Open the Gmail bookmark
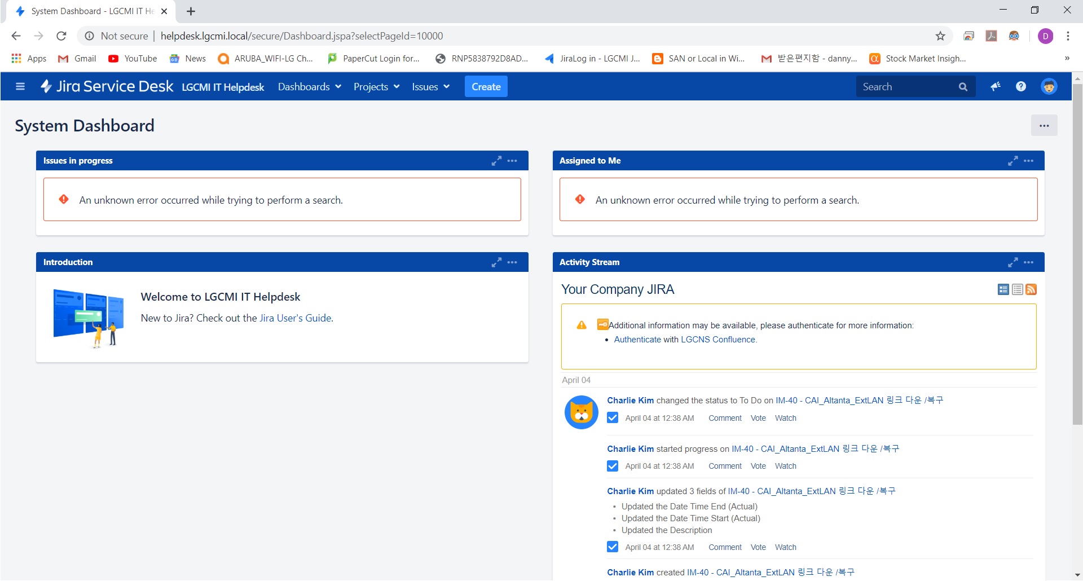 tap(77, 59)
